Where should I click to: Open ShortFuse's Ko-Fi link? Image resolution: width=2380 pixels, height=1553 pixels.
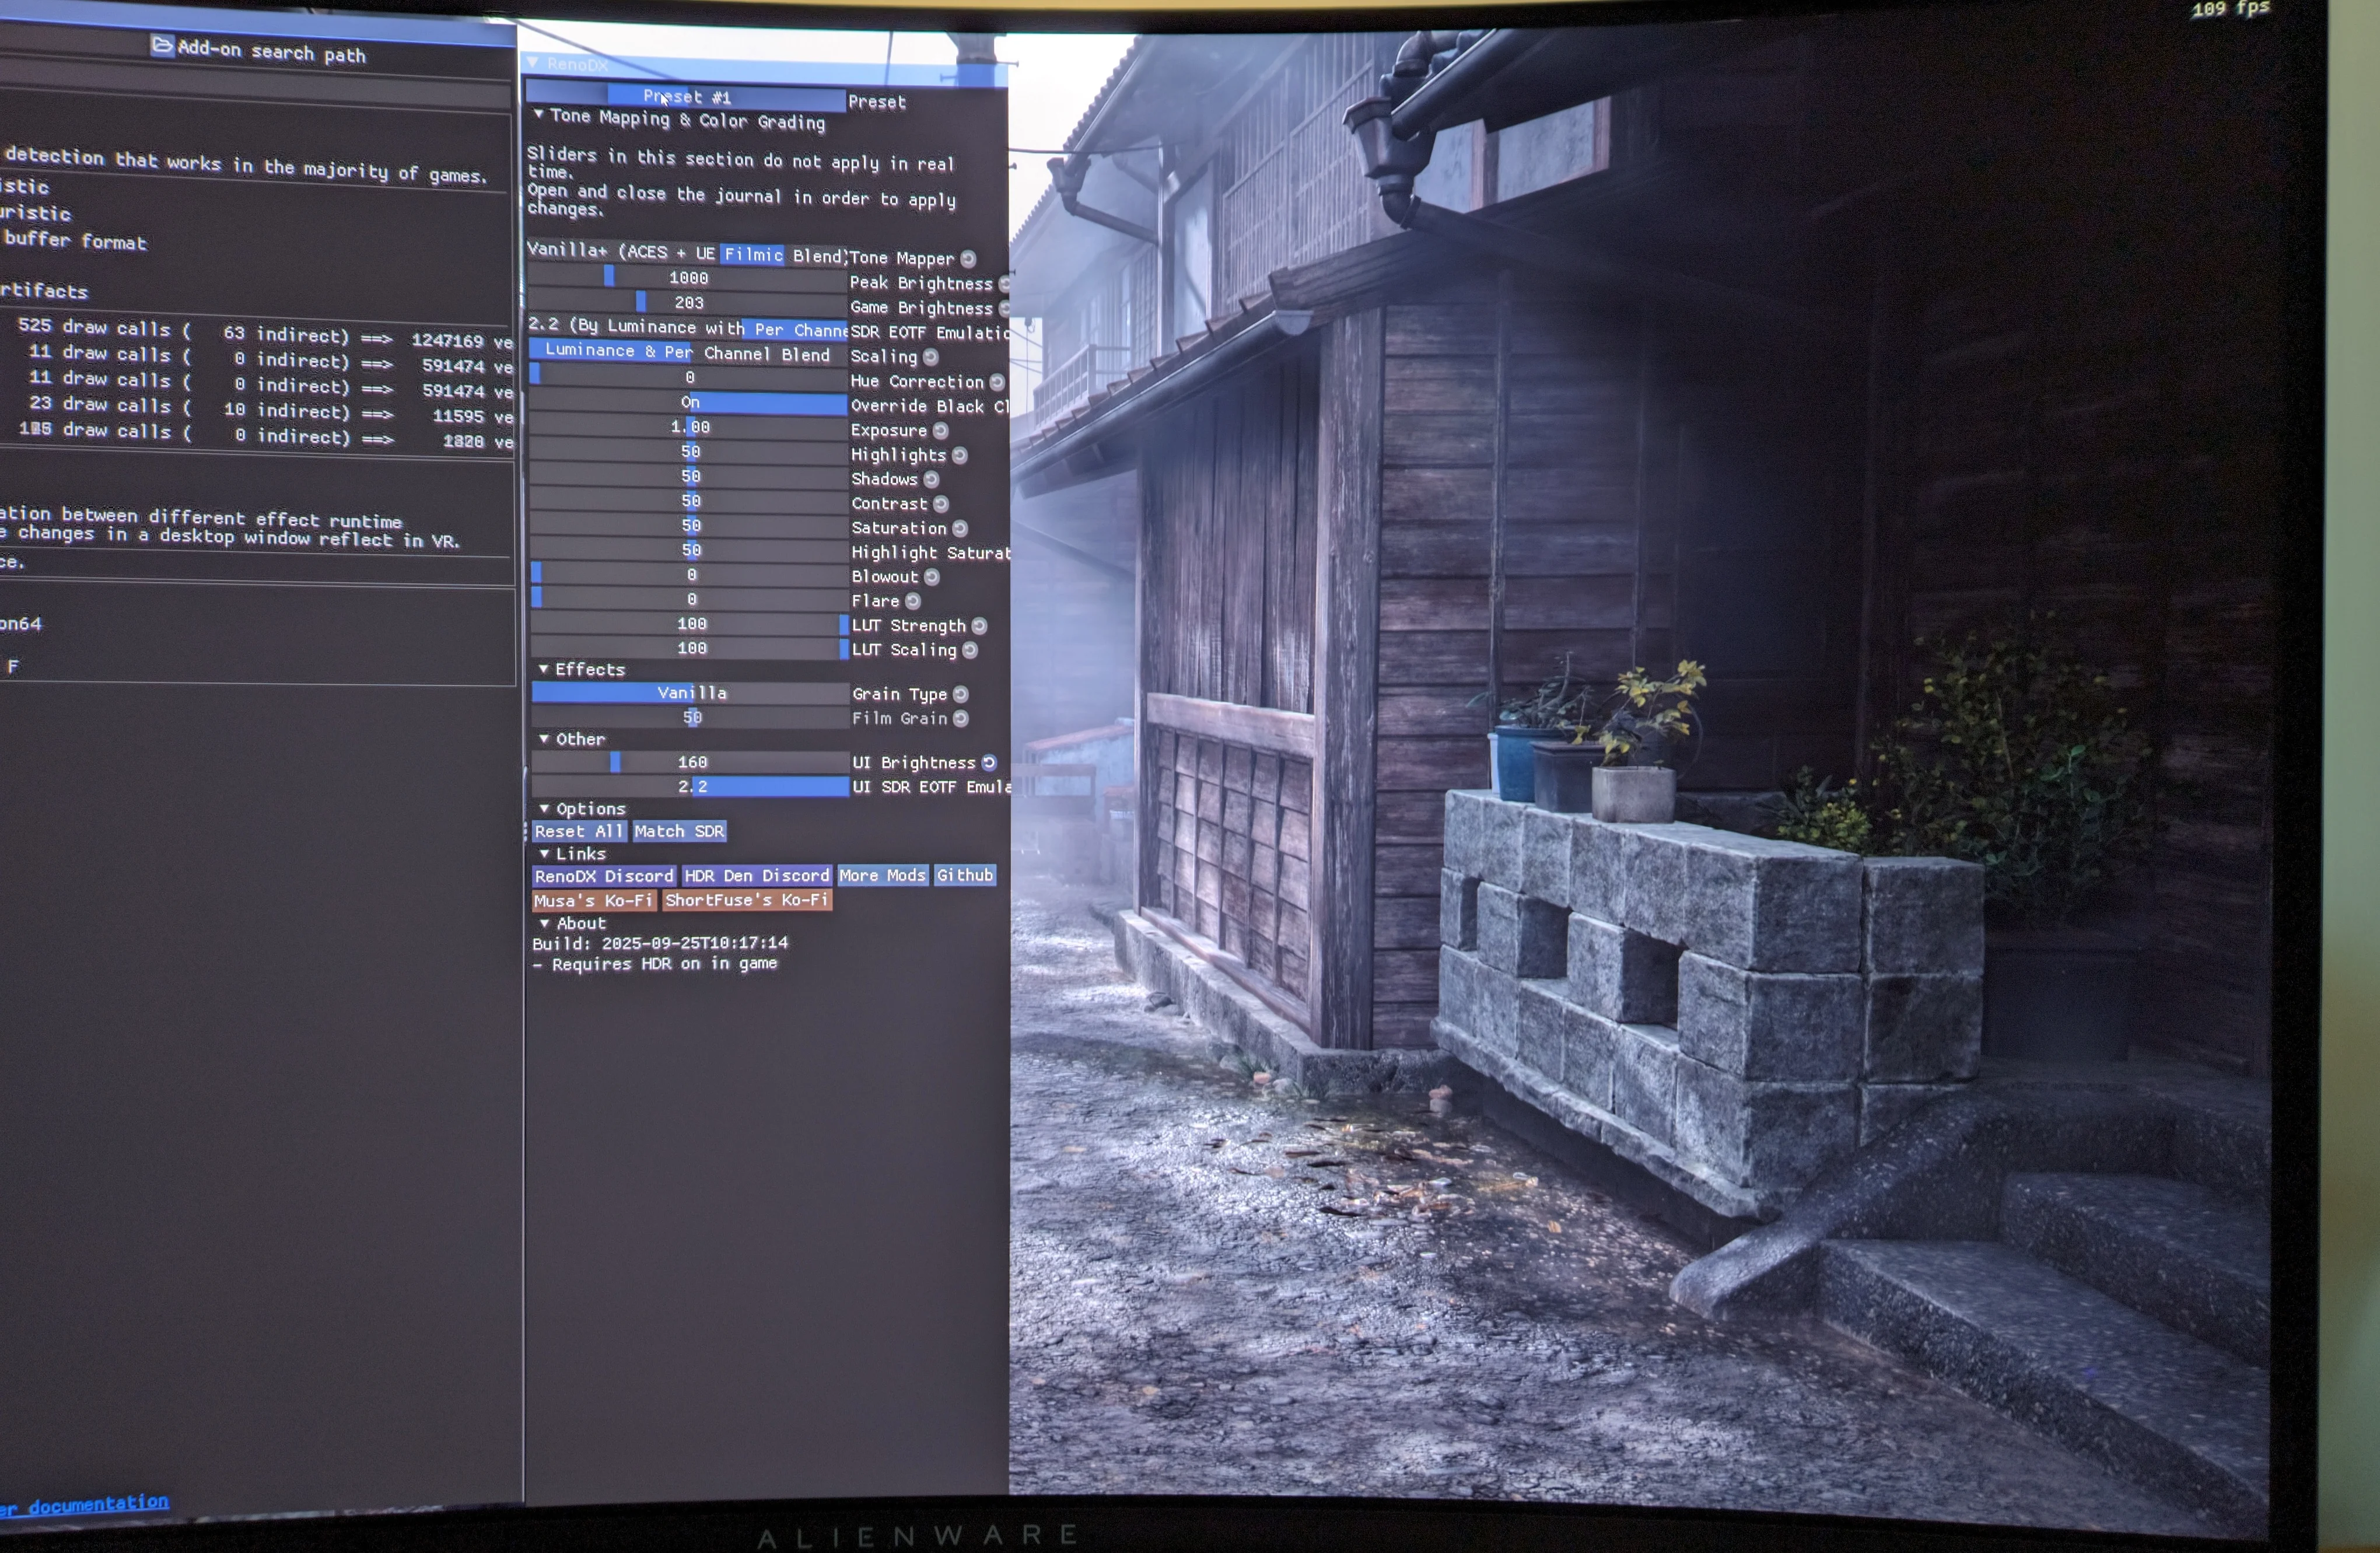[x=747, y=901]
